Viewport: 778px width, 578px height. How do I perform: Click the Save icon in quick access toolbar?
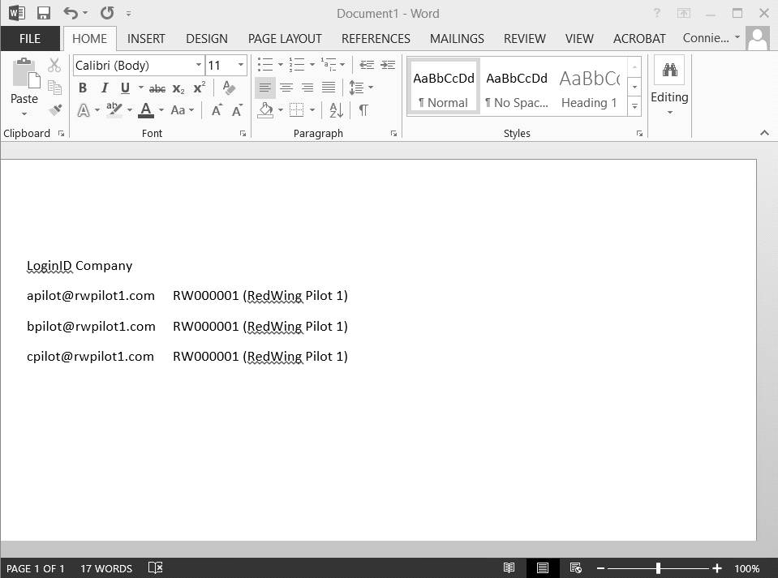pos(44,13)
